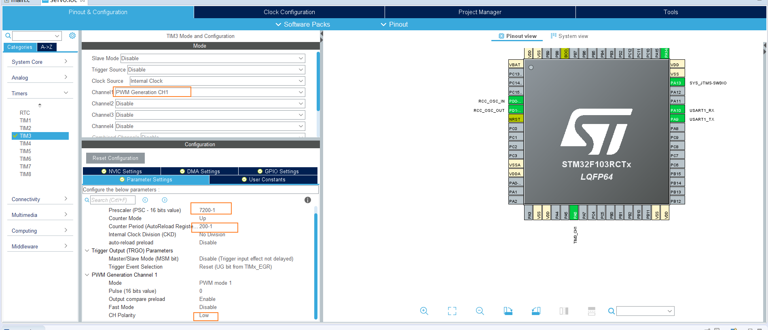
Task: Click the VBAT pin
Action: pos(516,65)
